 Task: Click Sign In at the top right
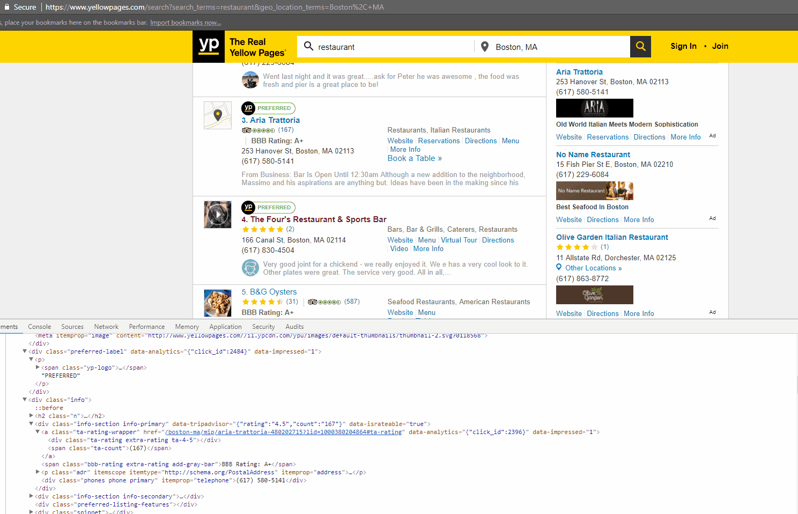[x=683, y=46]
